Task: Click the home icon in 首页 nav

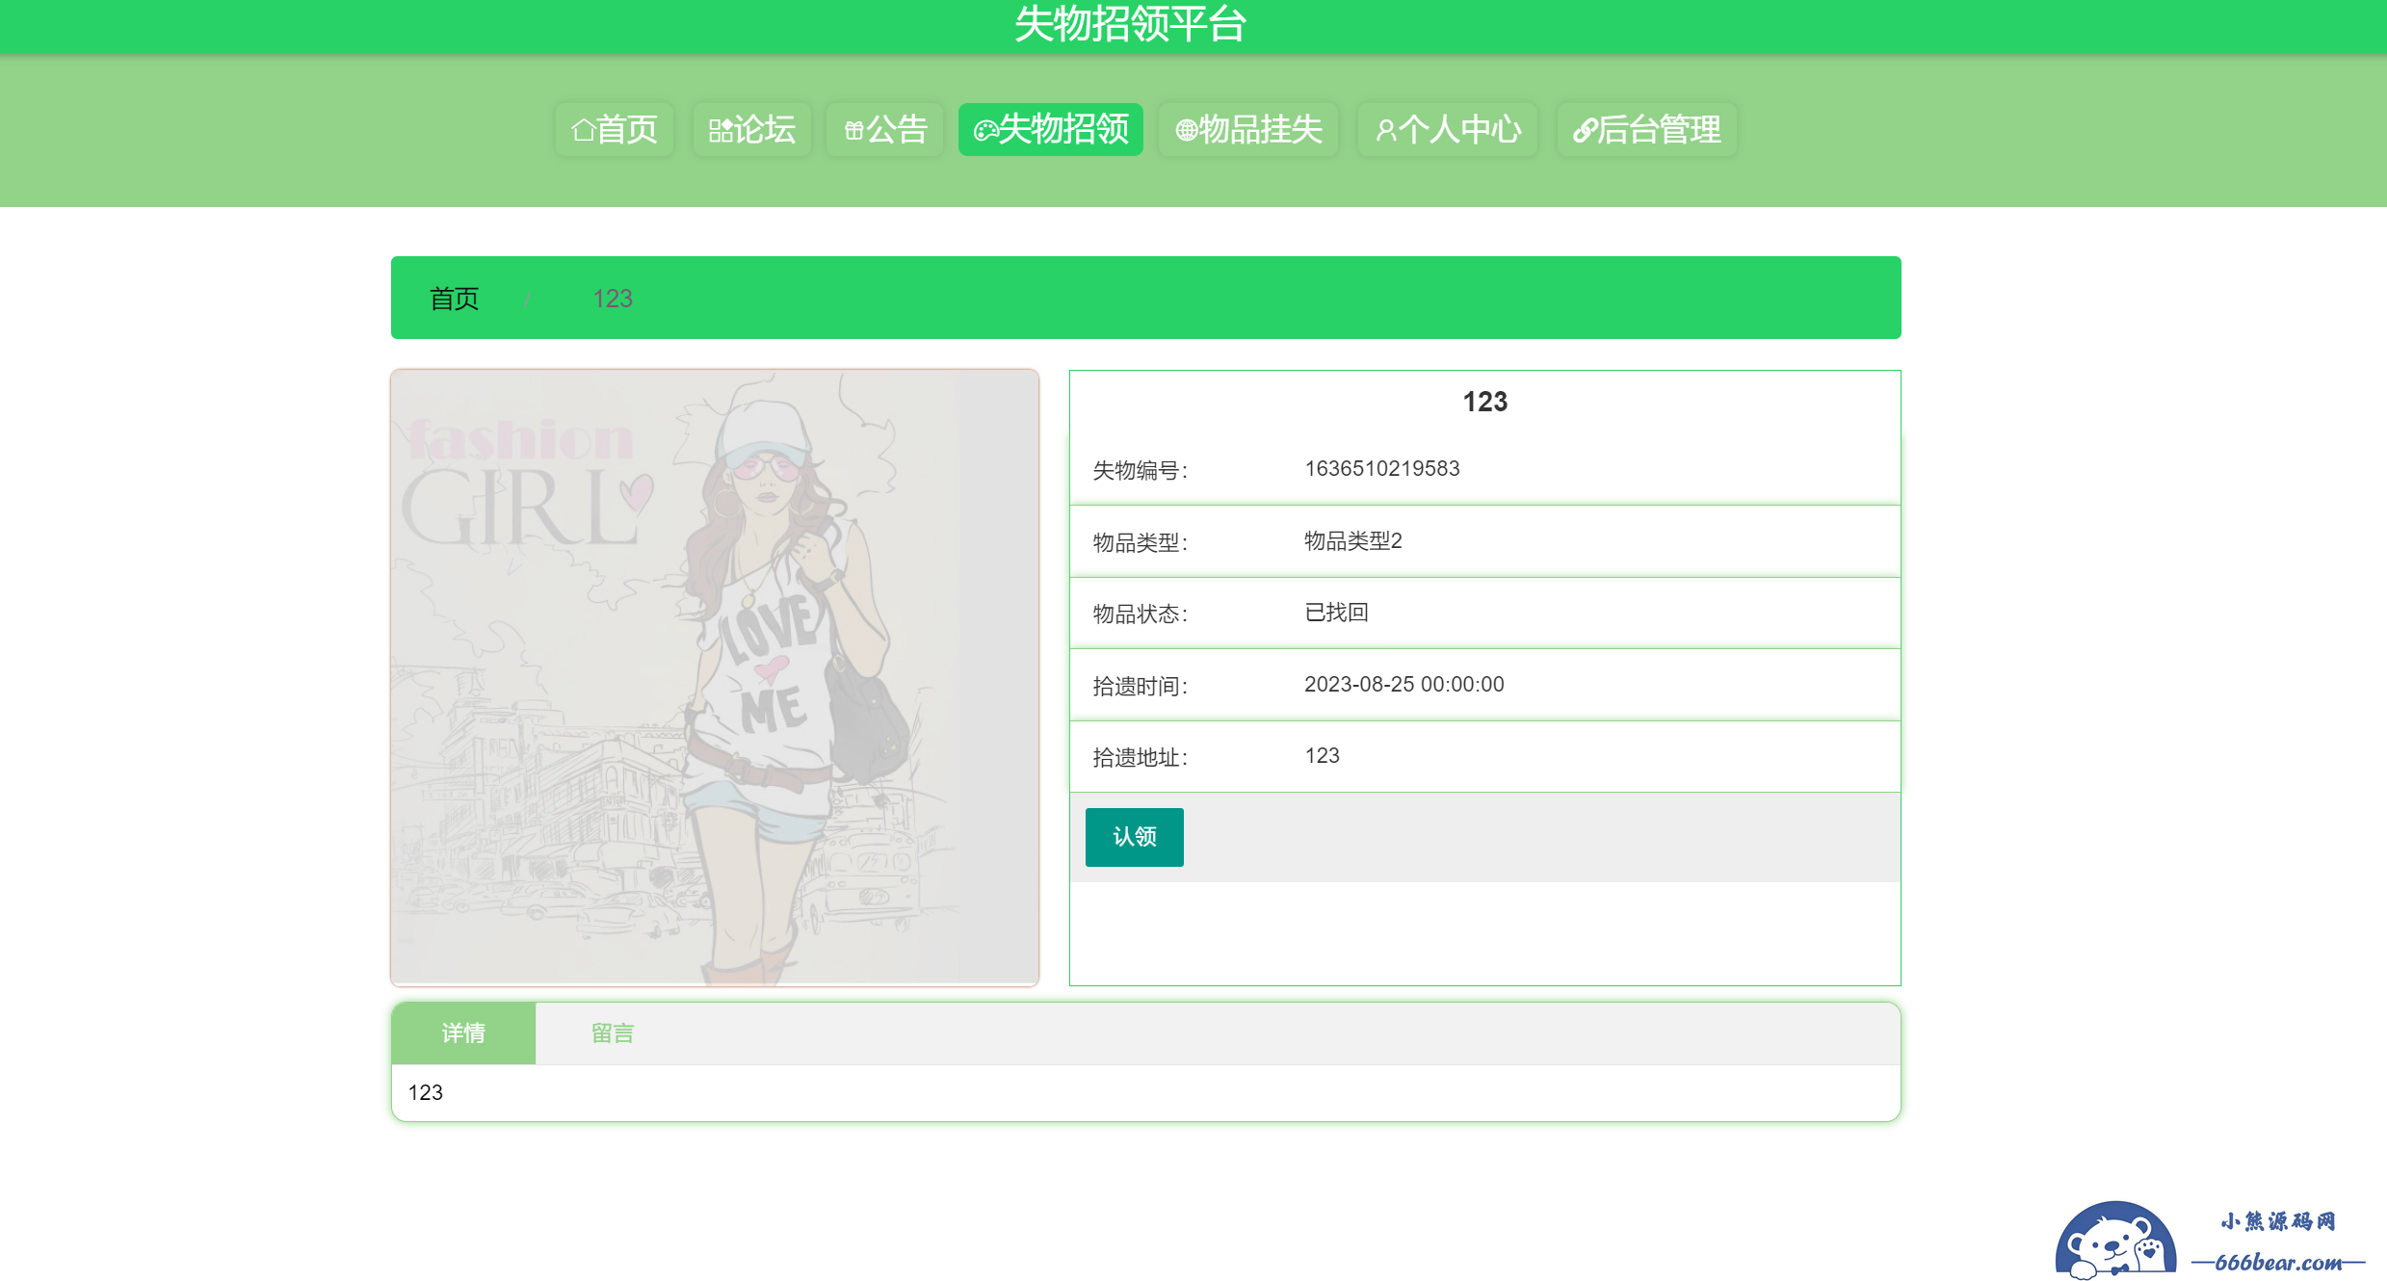Action: (x=583, y=130)
